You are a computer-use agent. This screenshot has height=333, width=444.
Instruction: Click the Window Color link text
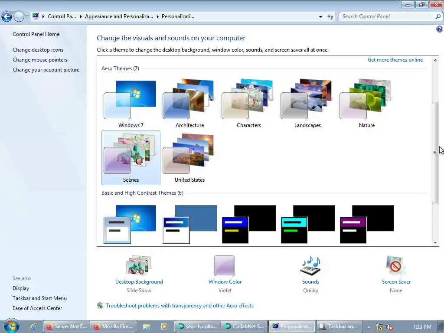(225, 282)
